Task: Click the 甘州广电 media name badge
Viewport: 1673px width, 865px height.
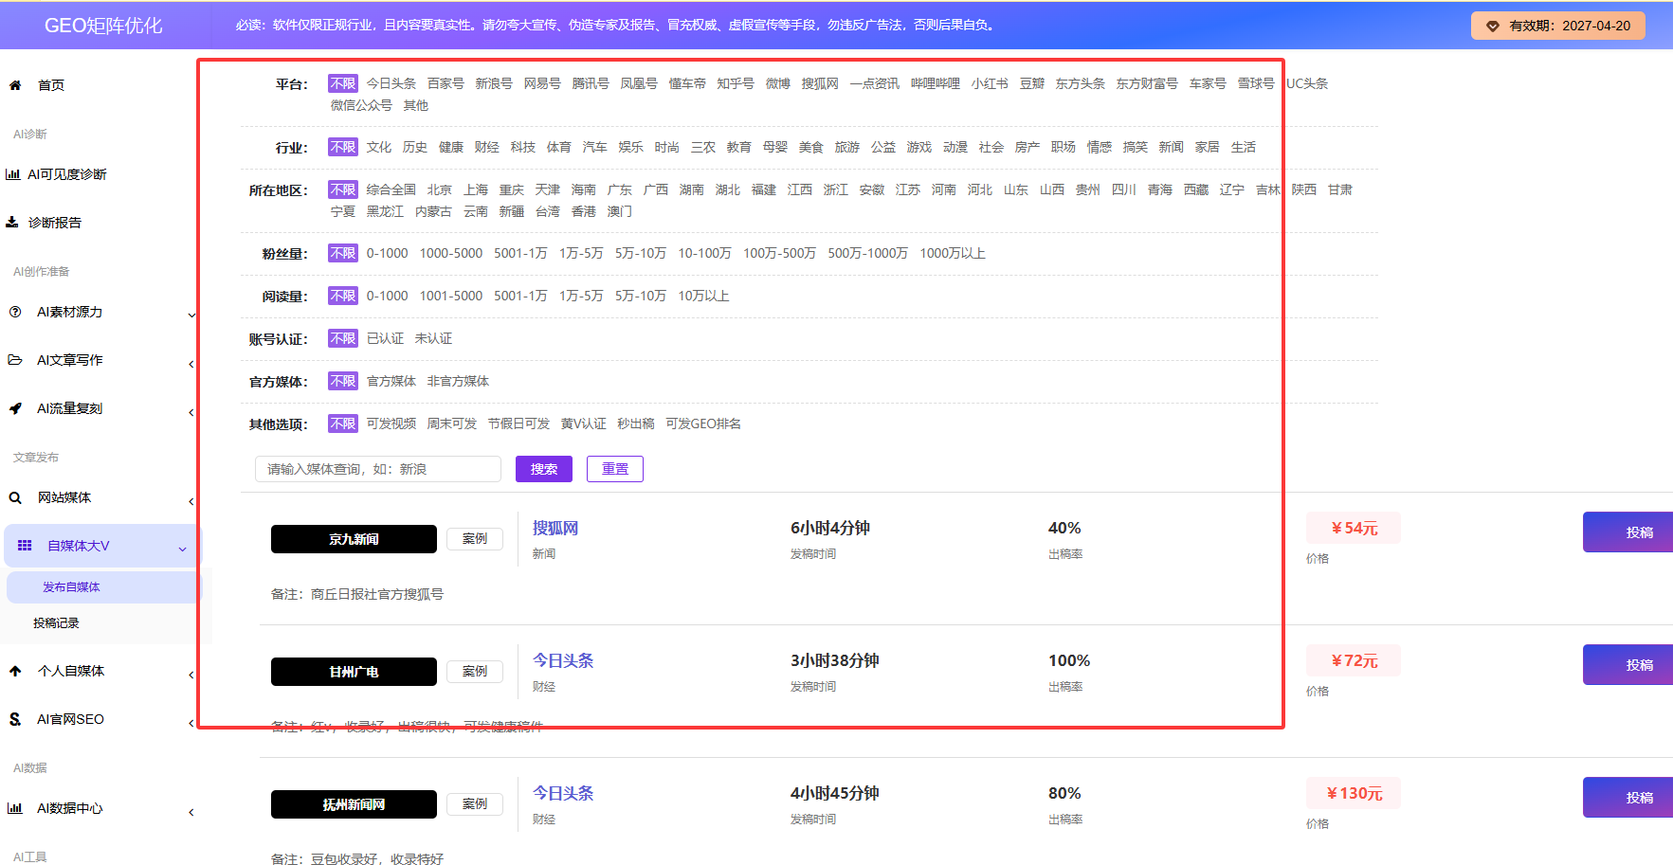Action: click(x=354, y=672)
